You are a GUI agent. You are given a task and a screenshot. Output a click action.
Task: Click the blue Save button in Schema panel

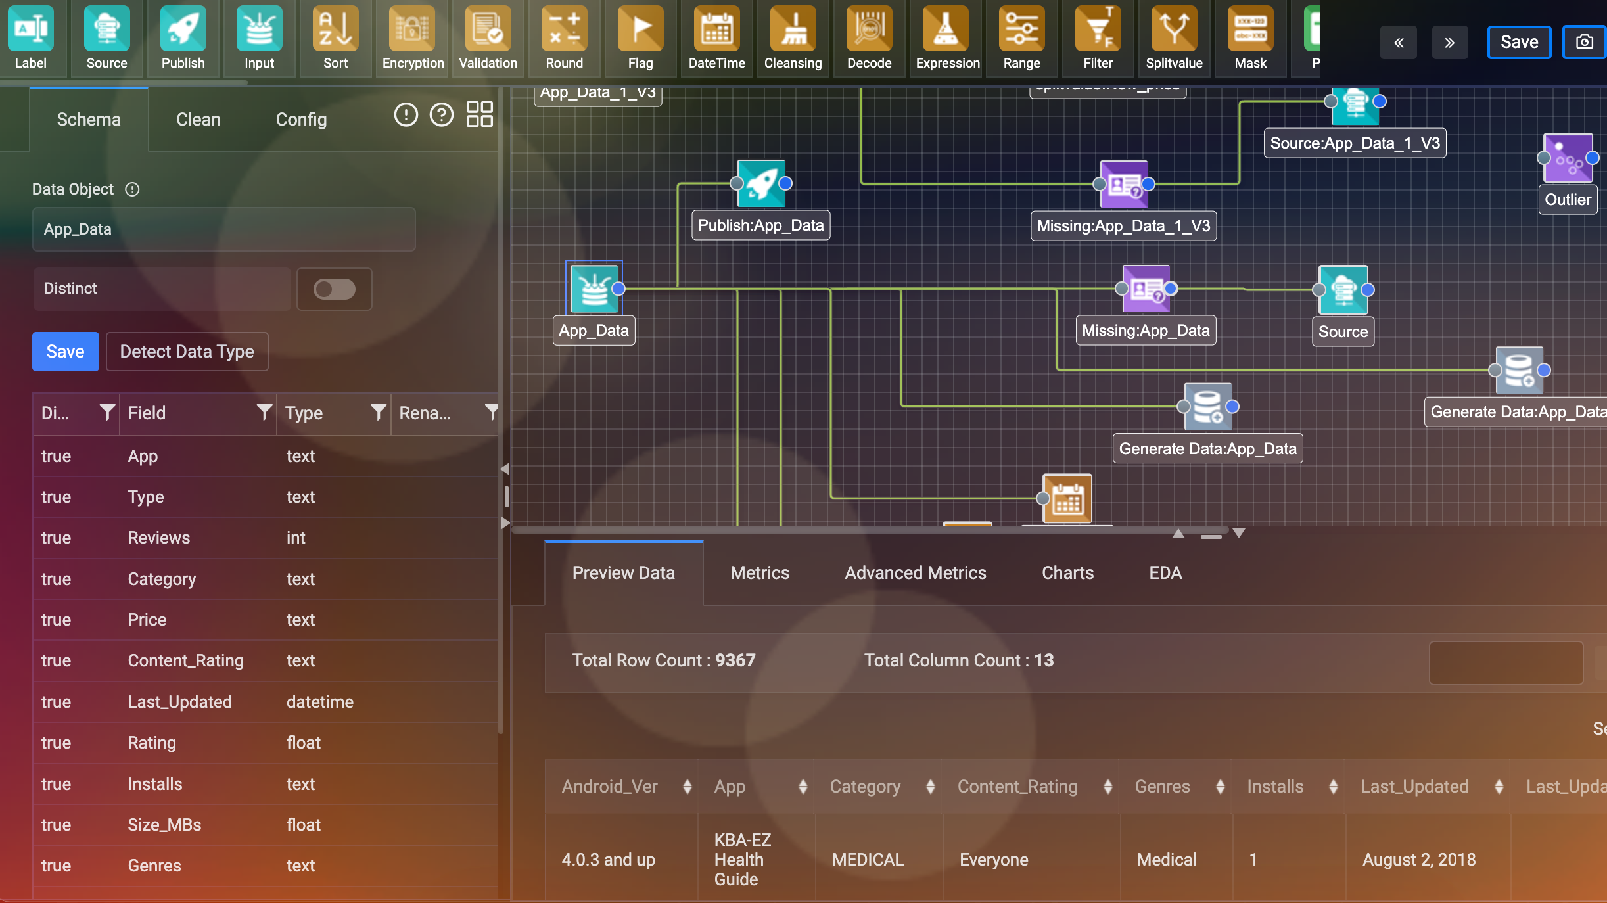click(65, 352)
